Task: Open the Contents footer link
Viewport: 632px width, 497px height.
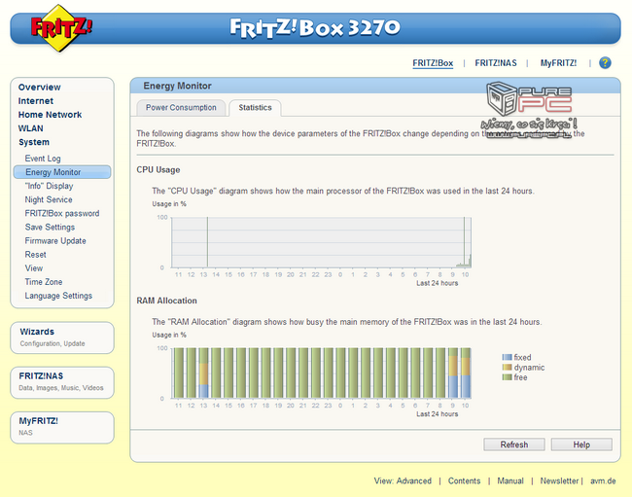Action: pyautogui.click(x=464, y=480)
